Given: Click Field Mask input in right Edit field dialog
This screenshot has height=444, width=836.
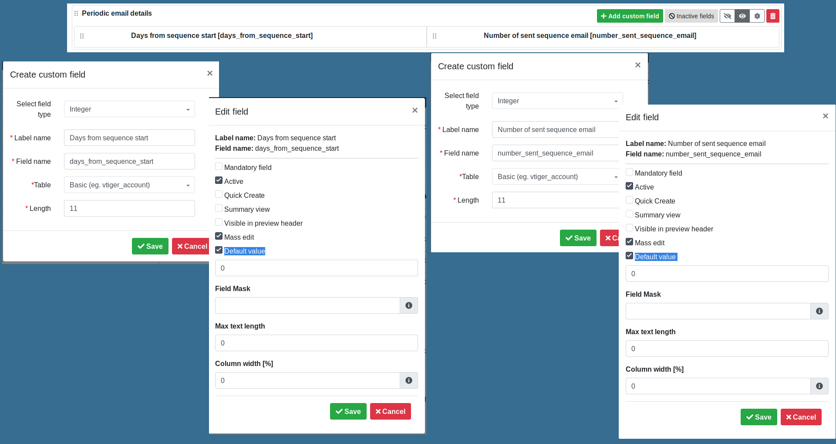Looking at the screenshot, I should click(718, 311).
